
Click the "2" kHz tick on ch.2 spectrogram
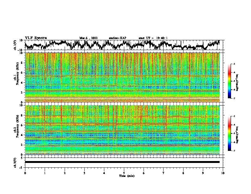[x=22, y=145]
